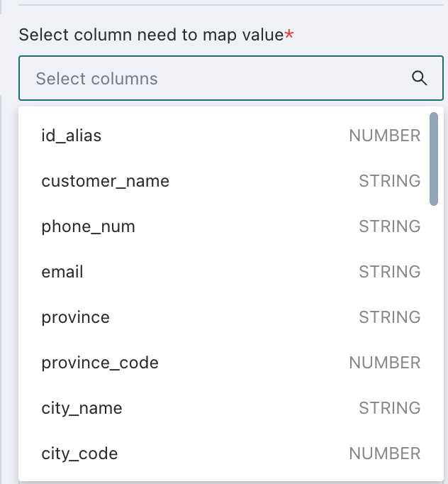This screenshot has height=484, width=448.
Task: Click NUMBER type label beside id_alias
Action: coord(385,136)
